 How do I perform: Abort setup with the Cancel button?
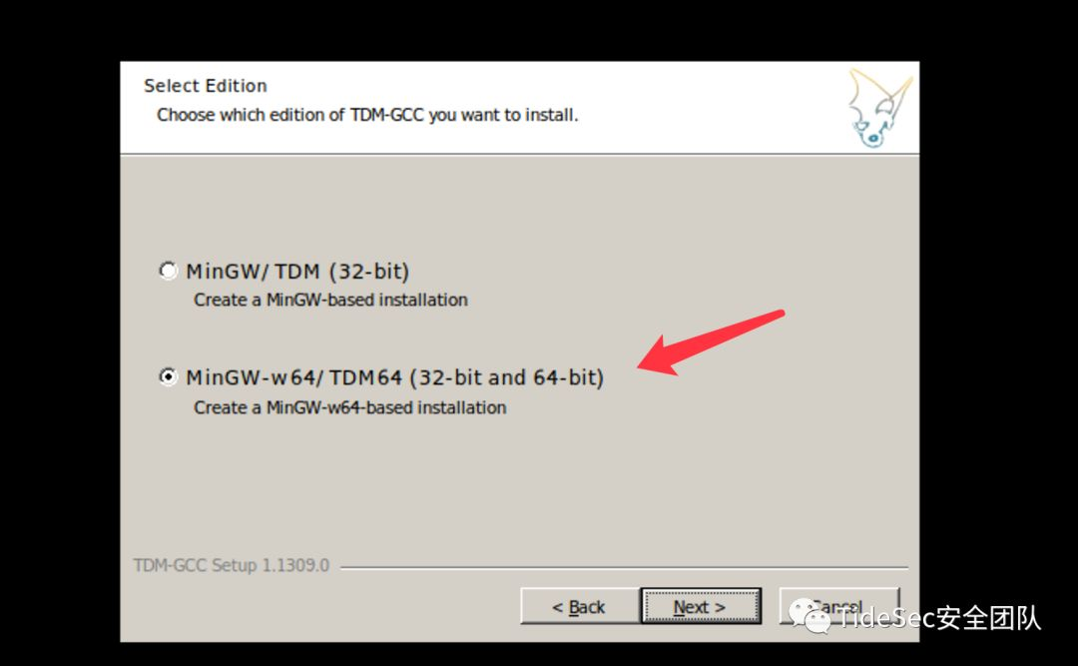(x=838, y=605)
